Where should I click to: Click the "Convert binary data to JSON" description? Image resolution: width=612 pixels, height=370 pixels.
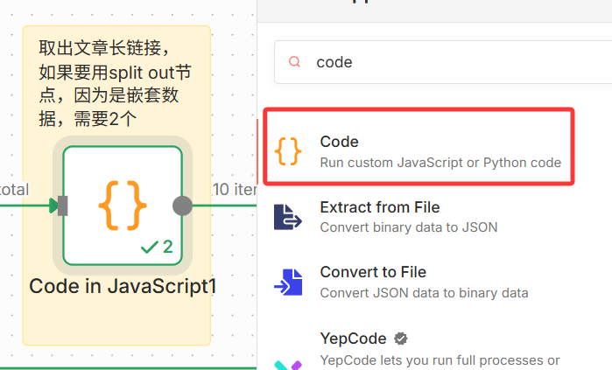(x=408, y=227)
